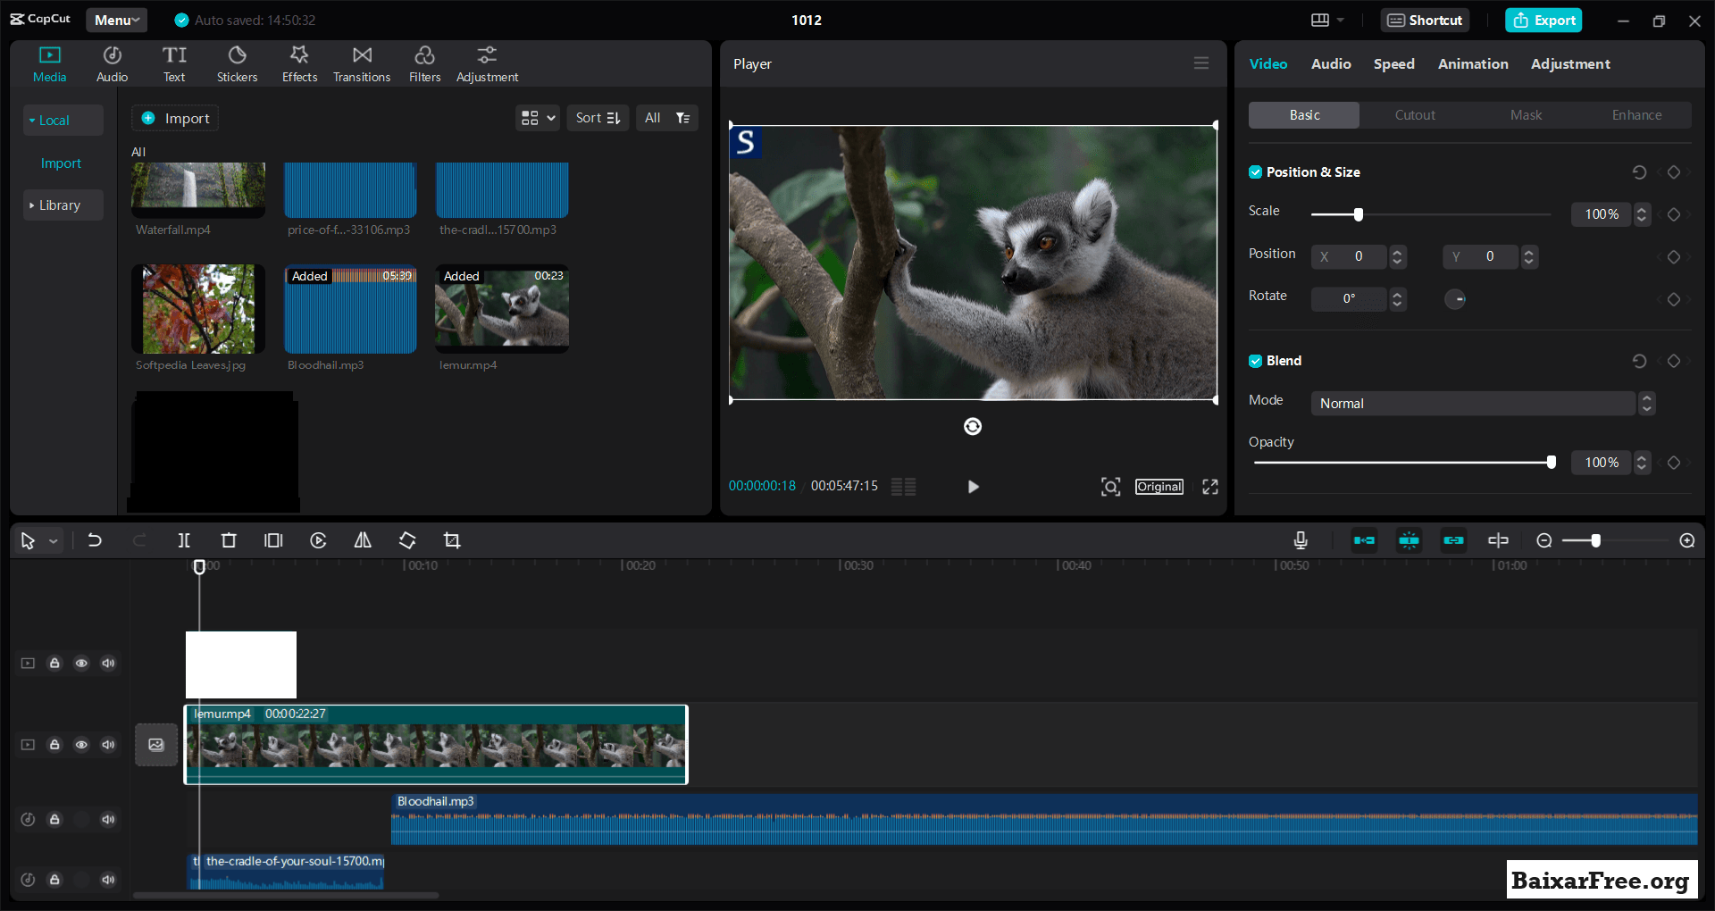Enter fullscreen player mode
The image size is (1715, 911).
coord(1210,487)
